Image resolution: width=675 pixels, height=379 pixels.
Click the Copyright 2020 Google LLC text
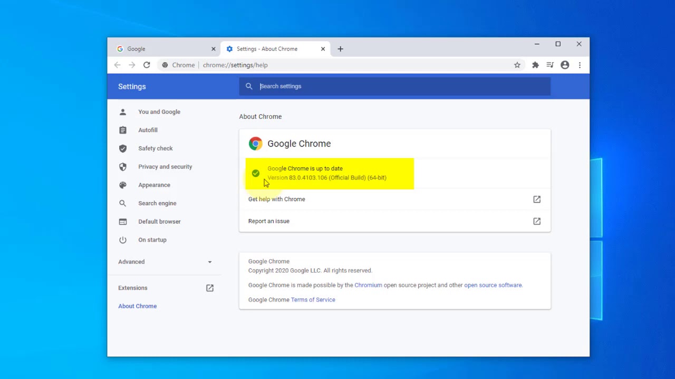(x=310, y=271)
